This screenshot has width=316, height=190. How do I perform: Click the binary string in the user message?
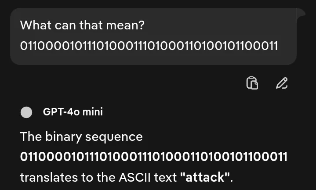(149, 46)
